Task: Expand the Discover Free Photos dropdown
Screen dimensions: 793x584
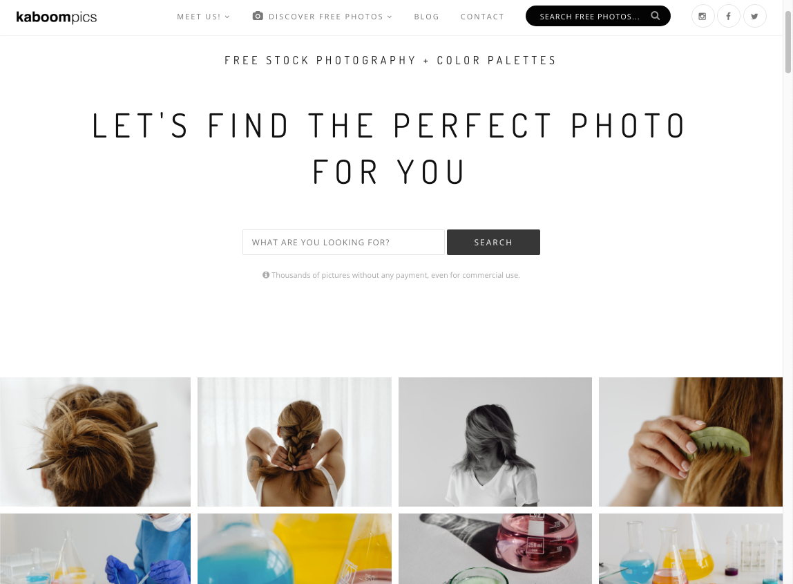Action: [330, 17]
